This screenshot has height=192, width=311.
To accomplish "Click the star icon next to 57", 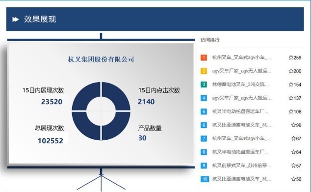I will 293,166.
